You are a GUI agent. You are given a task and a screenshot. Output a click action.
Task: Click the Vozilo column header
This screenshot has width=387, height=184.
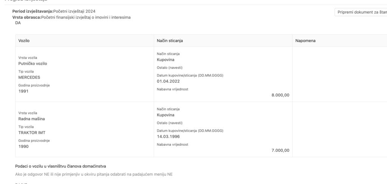pos(24,40)
